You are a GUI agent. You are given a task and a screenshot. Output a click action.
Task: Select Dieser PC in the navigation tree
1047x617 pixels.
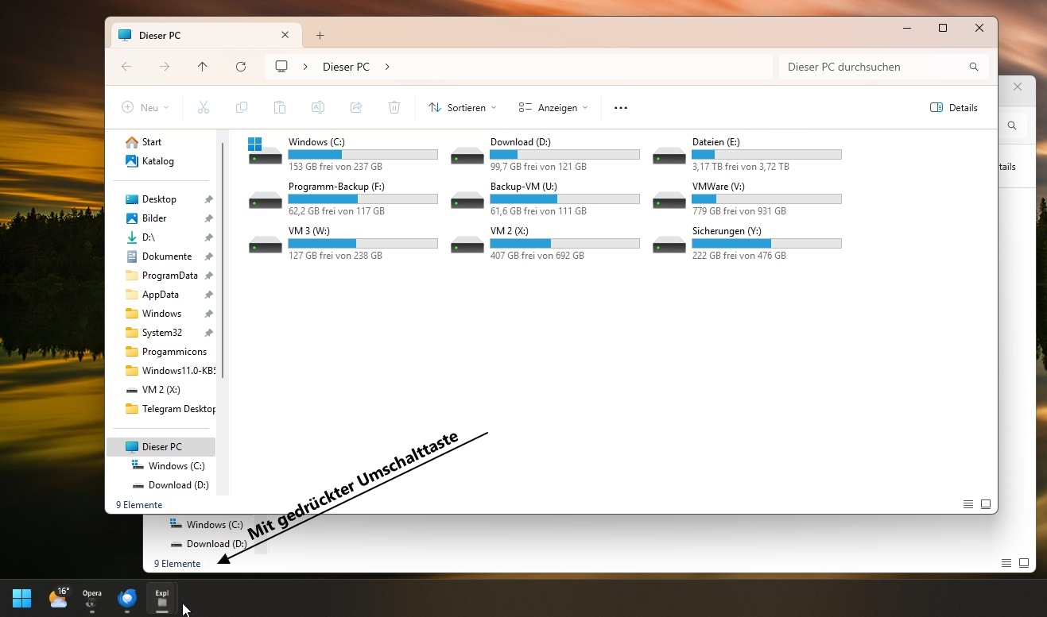pos(161,447)
